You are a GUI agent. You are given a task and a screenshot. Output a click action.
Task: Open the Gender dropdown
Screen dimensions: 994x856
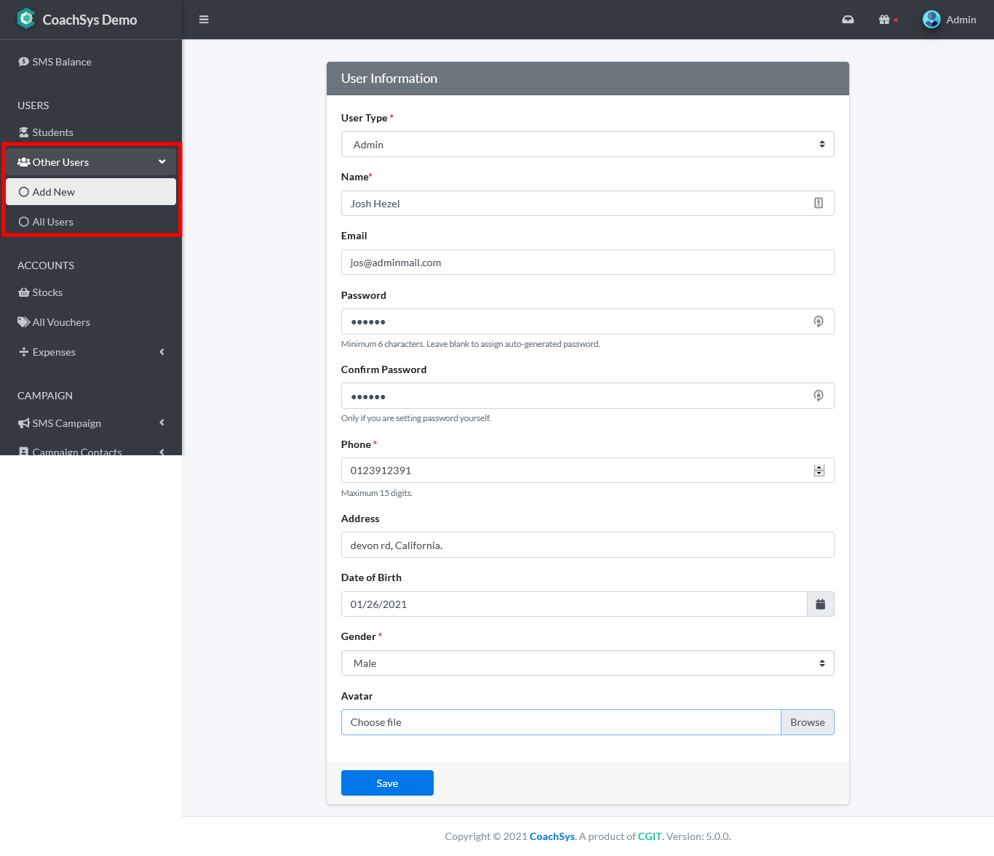[587, 663]
